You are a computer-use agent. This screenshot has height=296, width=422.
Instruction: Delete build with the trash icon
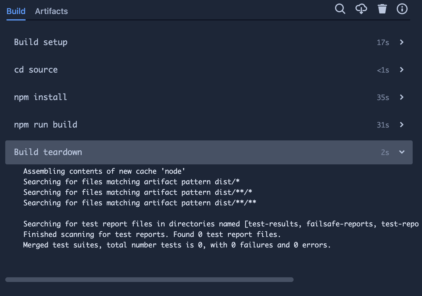click(x=382, y=9)
